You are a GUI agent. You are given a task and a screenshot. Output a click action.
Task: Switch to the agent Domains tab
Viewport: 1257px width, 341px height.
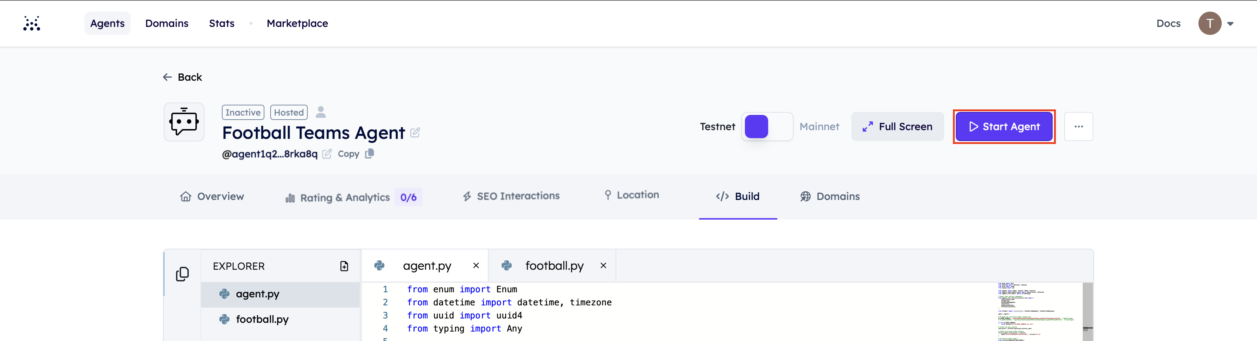[x=830, y=196]
